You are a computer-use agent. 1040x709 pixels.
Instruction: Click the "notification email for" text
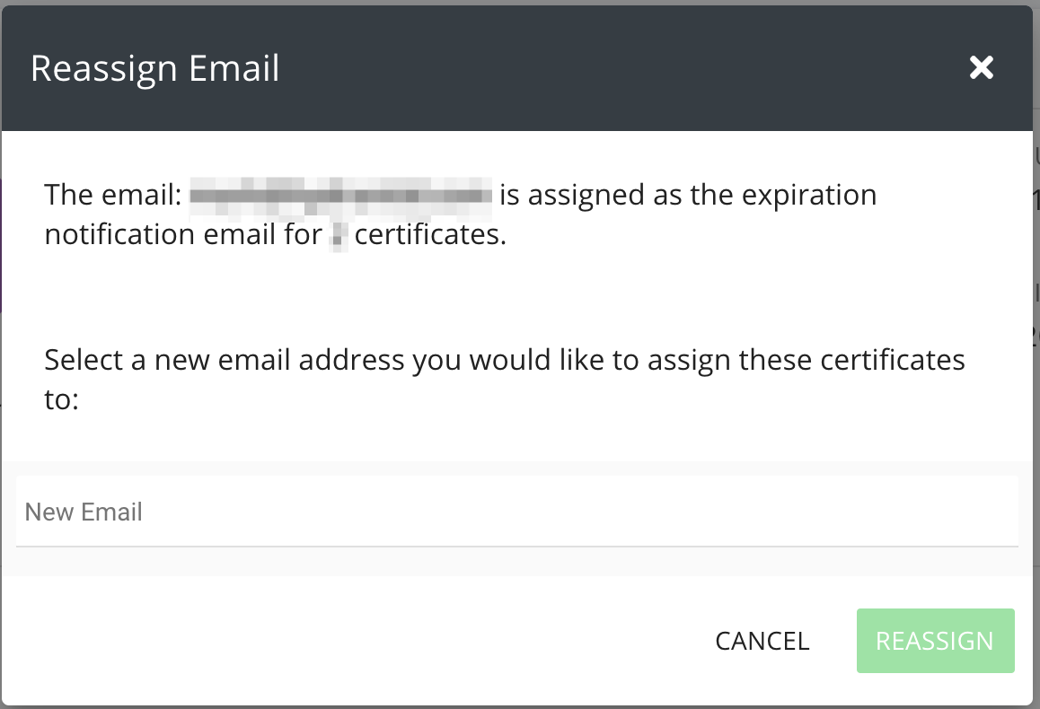pyautogui.click(x=183, y=235)
